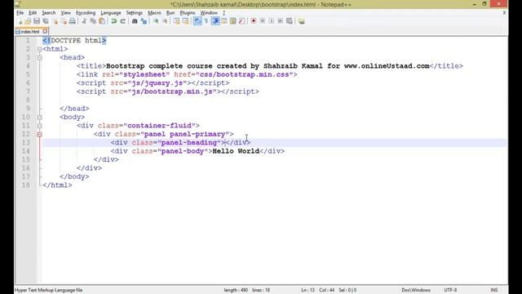Open the Edit menu
The height and width of the screenshot is (294, 522).
33,13
